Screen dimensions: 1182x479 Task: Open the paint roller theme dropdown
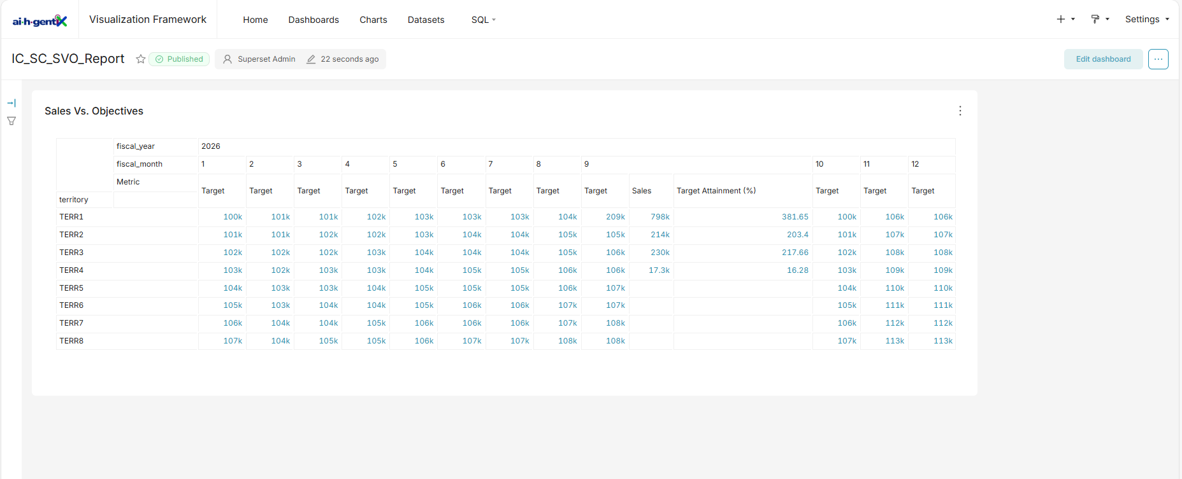point(1100,20)
